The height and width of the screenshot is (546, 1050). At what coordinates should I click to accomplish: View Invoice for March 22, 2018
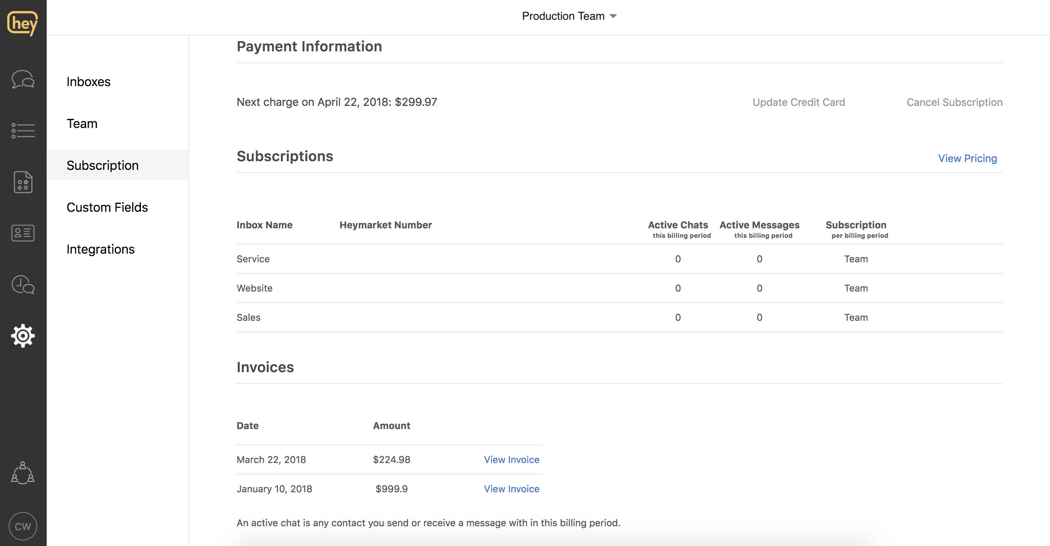[512, 460]
